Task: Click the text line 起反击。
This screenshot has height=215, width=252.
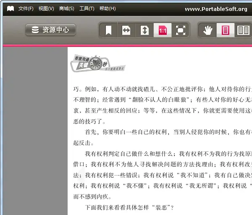Action: coord(84,143)
